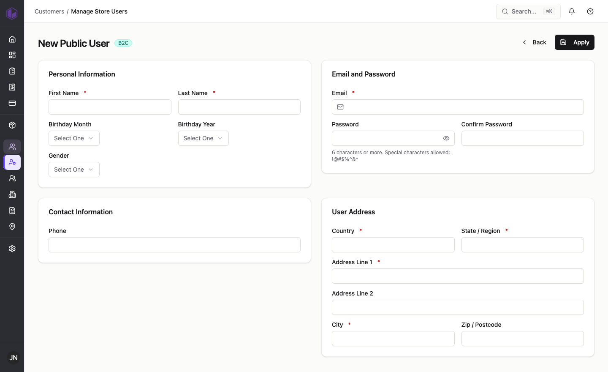
Task: Open the JN user avatar
Action: [x=14, y=358]
